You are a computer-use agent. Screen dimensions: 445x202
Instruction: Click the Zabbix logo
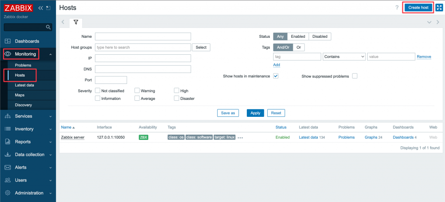pyautogui.click(x=18, y=8)
